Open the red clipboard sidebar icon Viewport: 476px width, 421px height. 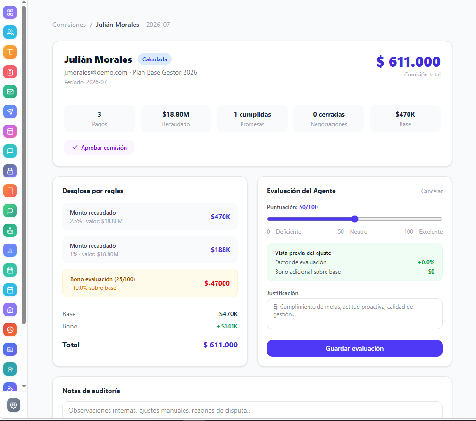tap(10, 72)
